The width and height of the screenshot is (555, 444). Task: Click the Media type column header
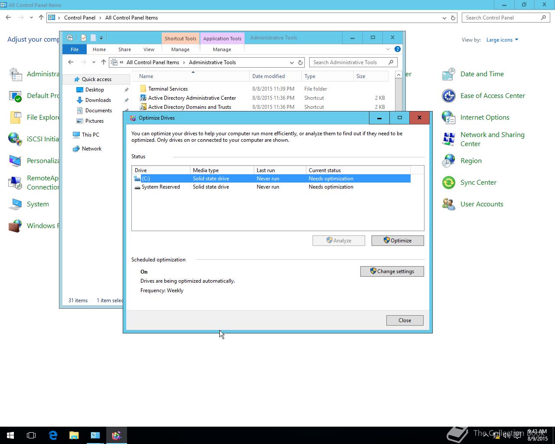222,170
